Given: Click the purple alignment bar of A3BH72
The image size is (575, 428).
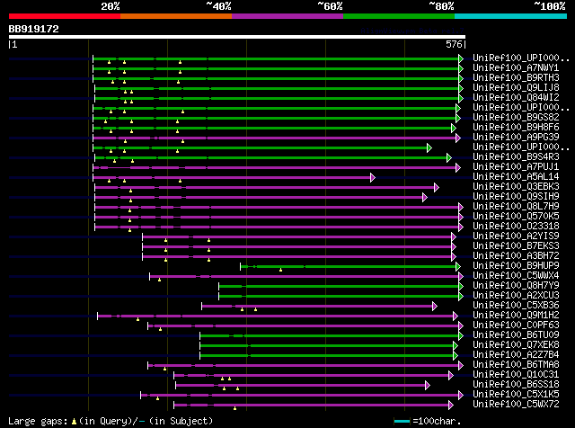Looking at the screenshot, I should [x=297, y=257].
